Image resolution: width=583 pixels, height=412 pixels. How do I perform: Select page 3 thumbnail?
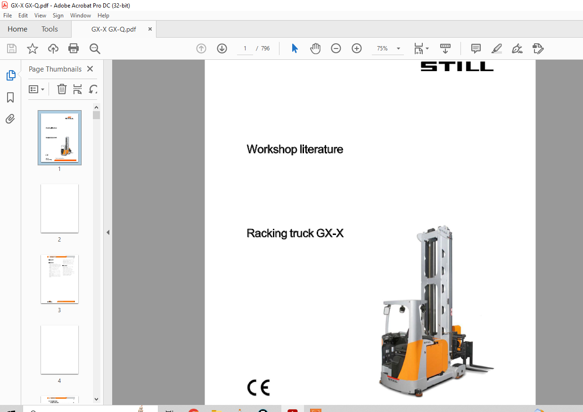coord(59,279)
